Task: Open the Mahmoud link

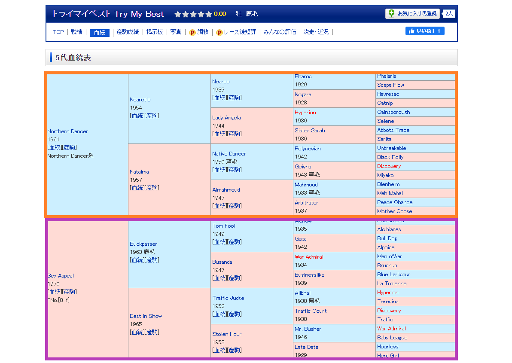Action: pos(306,185)
